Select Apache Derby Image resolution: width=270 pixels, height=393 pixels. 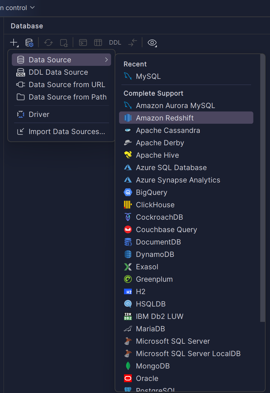point(186,143)
